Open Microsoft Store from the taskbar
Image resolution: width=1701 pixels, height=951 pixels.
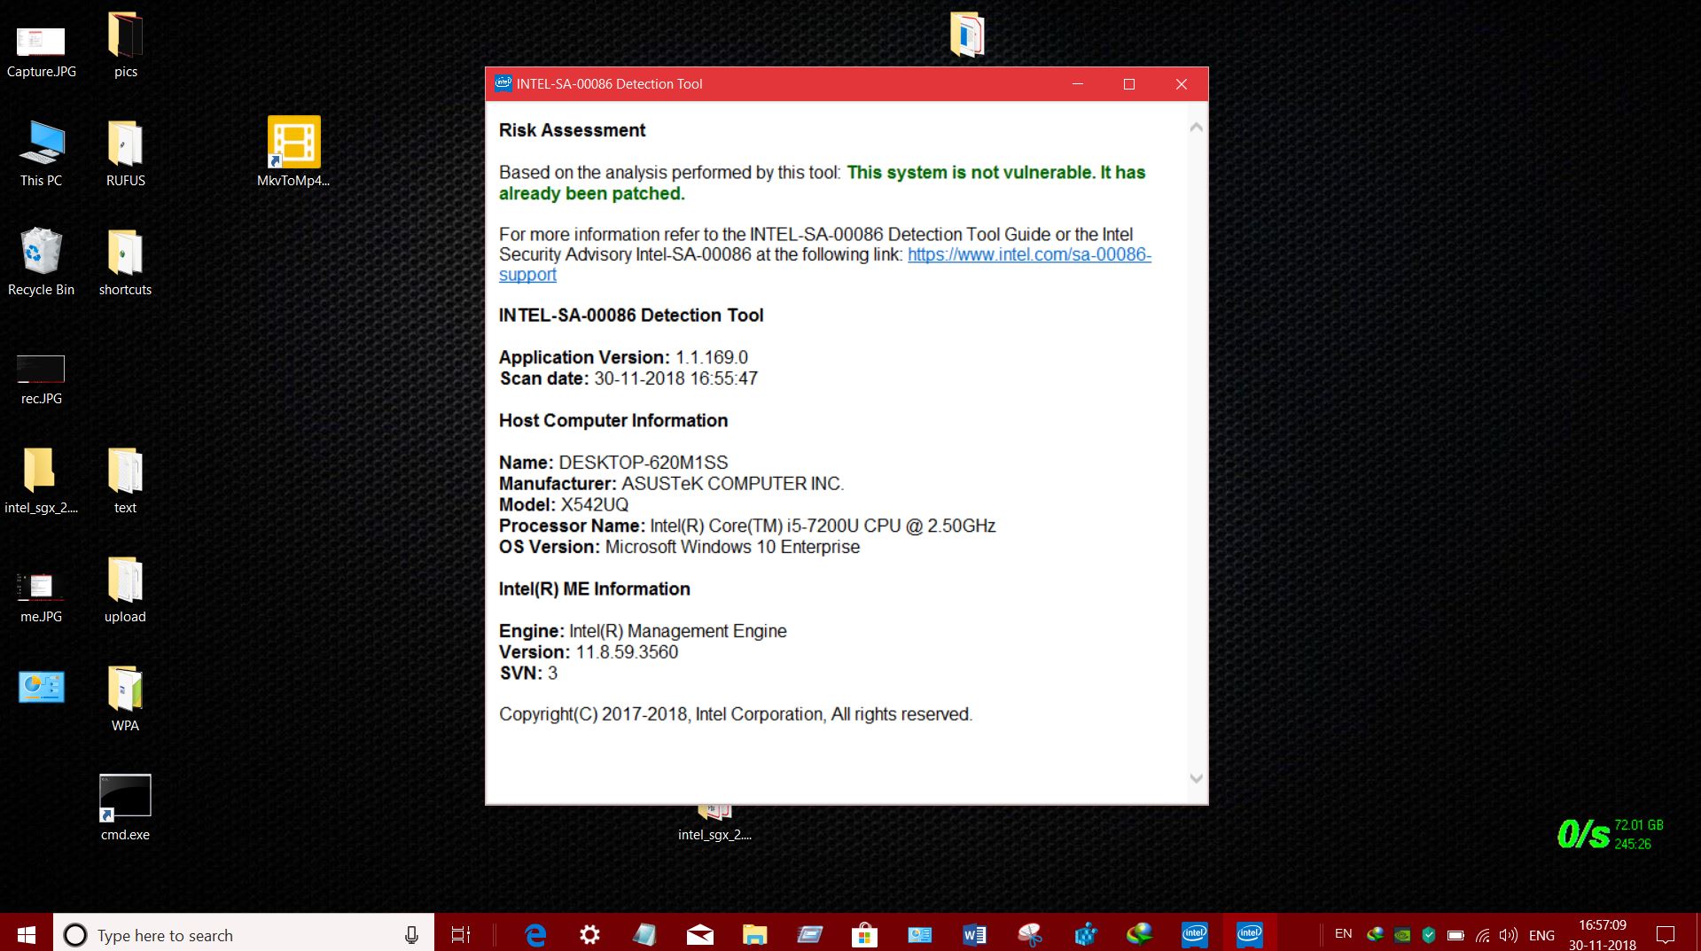(864, 934)
